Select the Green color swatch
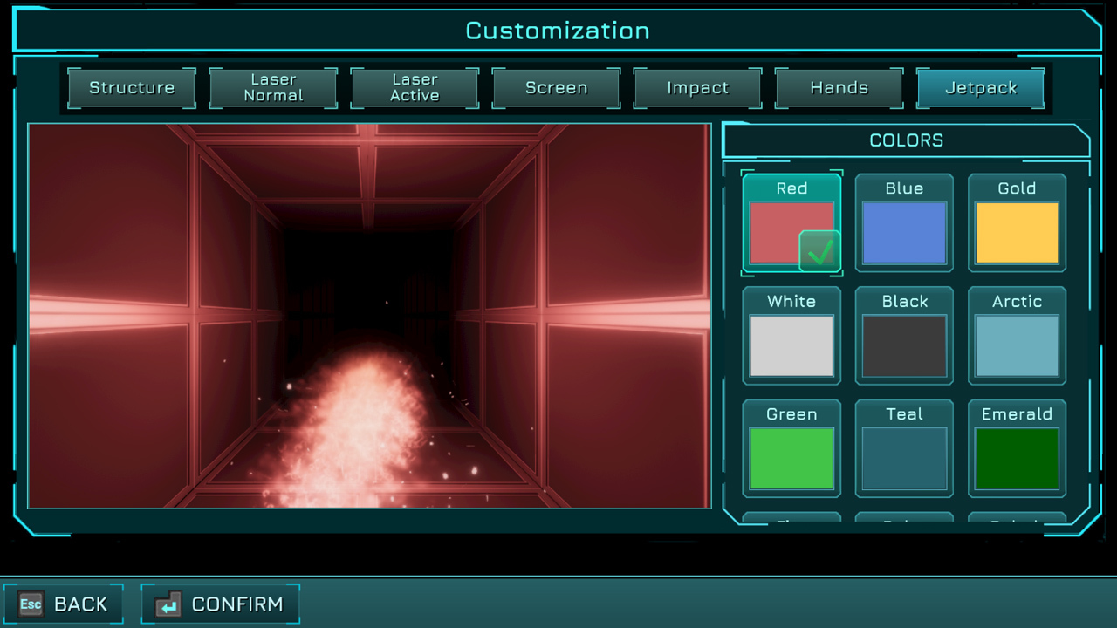This screenshot has width=1117, height=628. 791,458
